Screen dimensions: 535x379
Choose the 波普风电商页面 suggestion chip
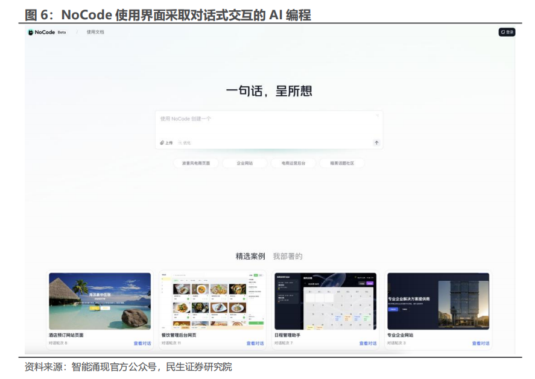click(x=196, y=163)
